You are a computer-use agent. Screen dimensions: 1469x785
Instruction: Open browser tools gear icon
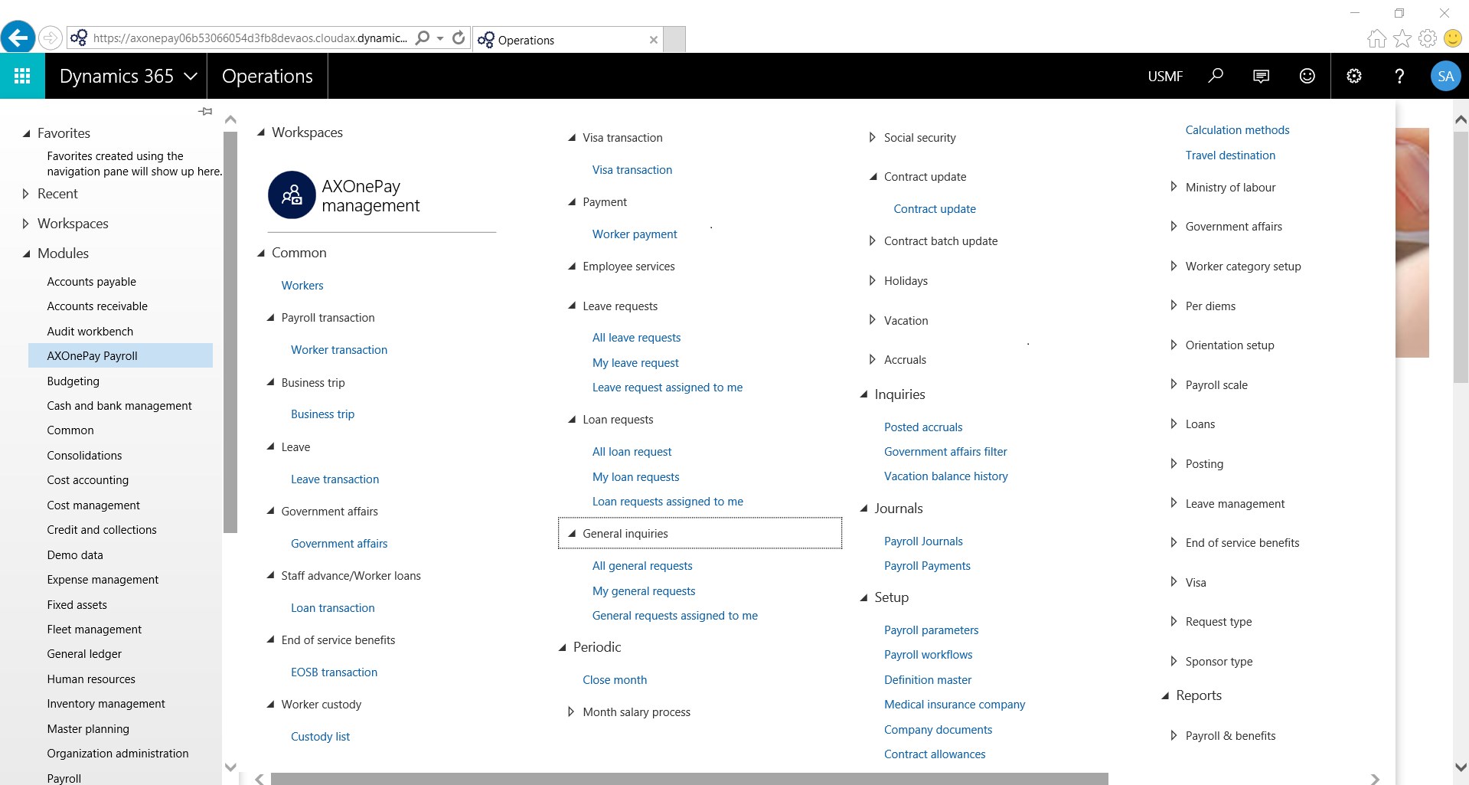[1428, 38]
